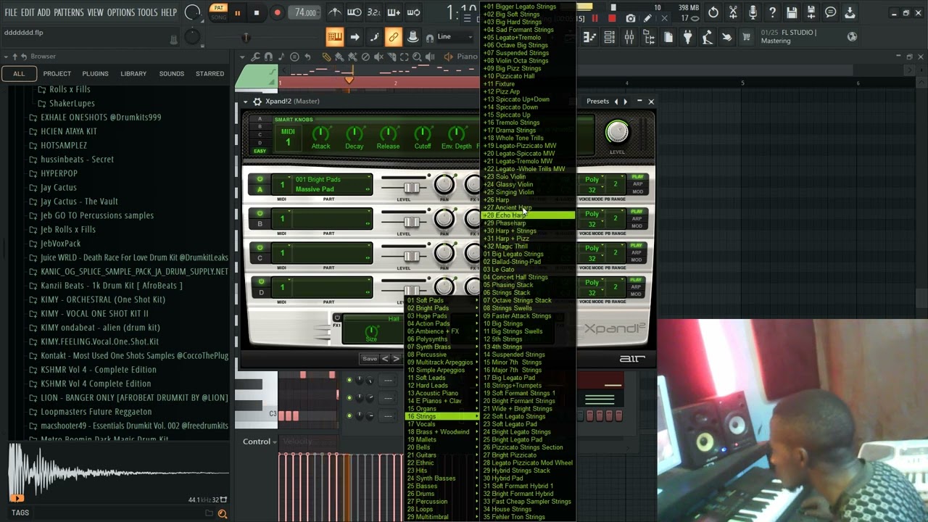The width and height of the screenshot is (928, 522).
Task: Open the Xpand!2 gear settings icon
Action: 257,101
